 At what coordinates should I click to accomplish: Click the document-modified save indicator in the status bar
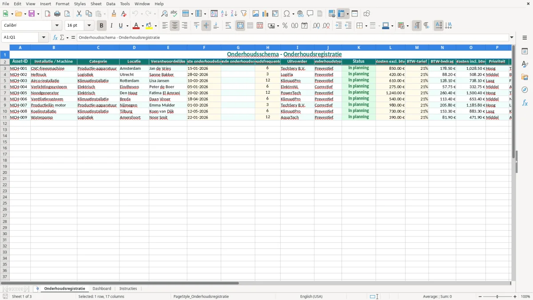point(5,296)
